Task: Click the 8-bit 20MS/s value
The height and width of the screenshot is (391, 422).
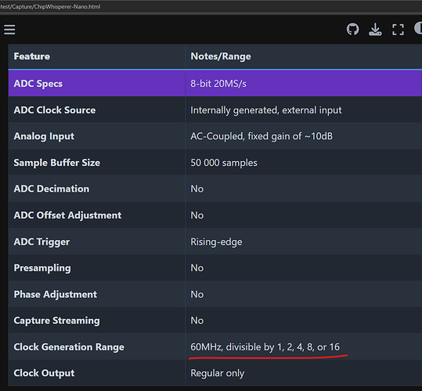Action: (x=218, y=84)
